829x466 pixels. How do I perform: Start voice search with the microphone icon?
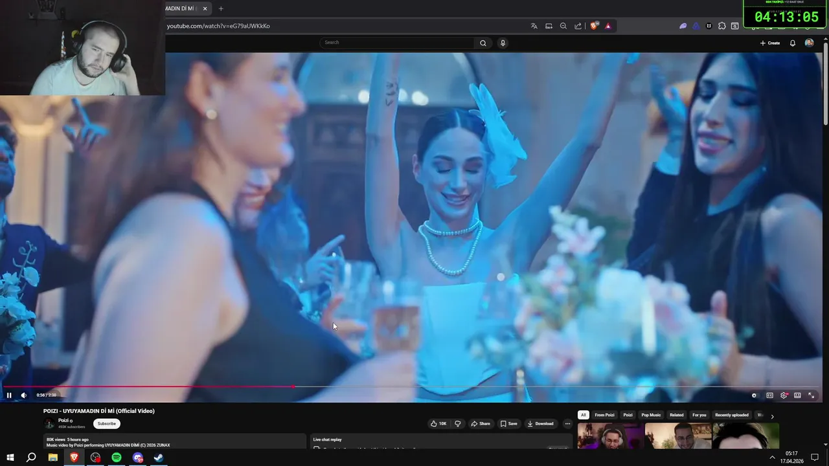tap(503, 43)
